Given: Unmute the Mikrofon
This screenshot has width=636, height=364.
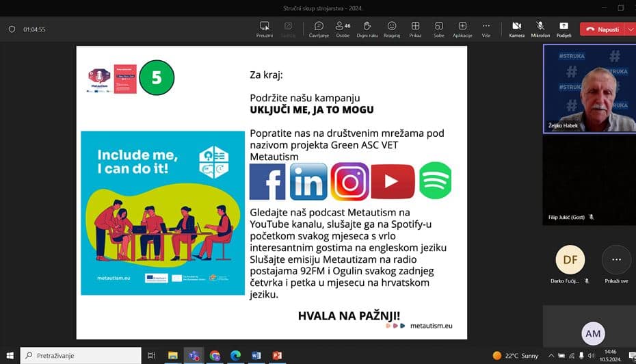Looking at the screenshot, I should click(540, 29).
